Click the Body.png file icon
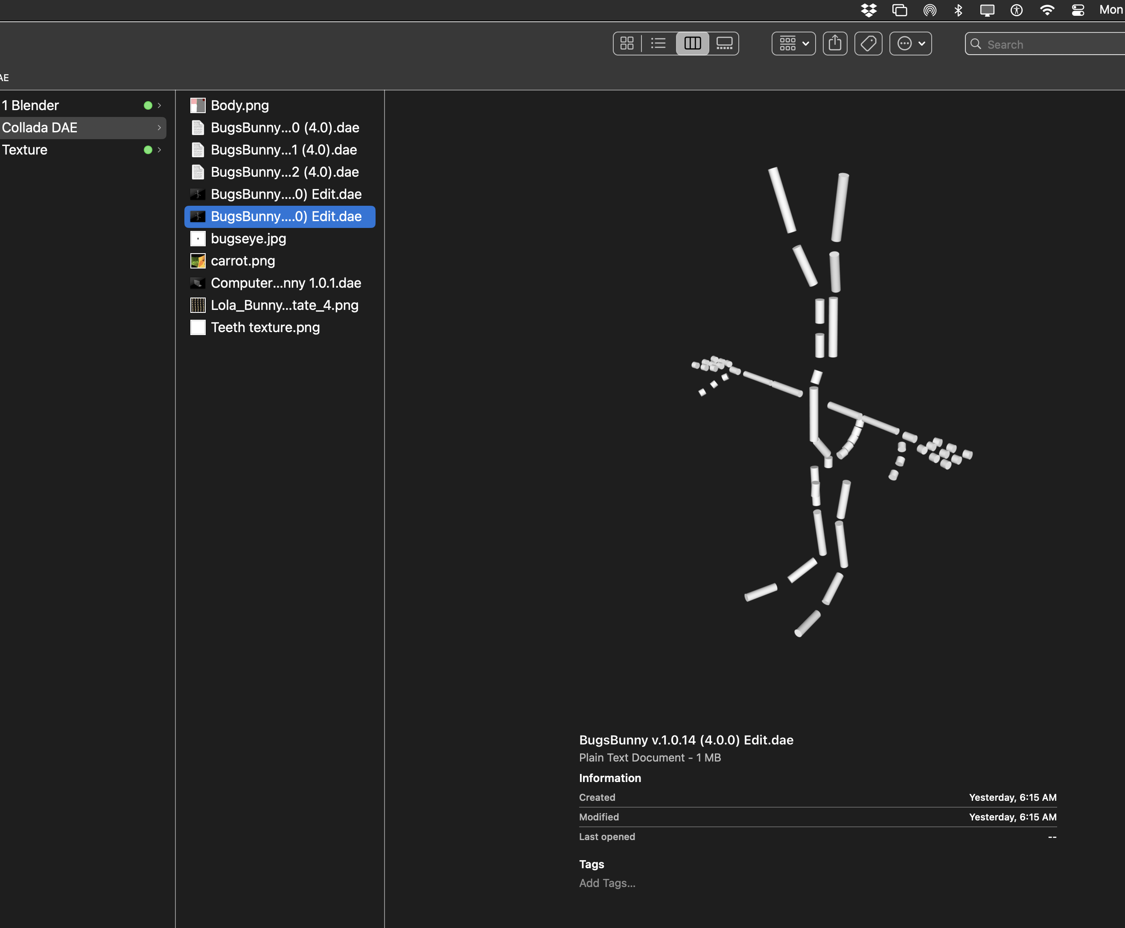The width and height of the screenshot is (1125, 928). [198, 105]
